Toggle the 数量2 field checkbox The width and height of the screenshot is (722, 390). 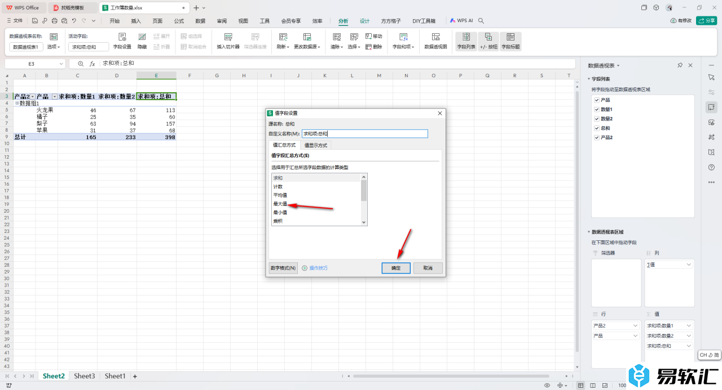[x=597, y=119]
